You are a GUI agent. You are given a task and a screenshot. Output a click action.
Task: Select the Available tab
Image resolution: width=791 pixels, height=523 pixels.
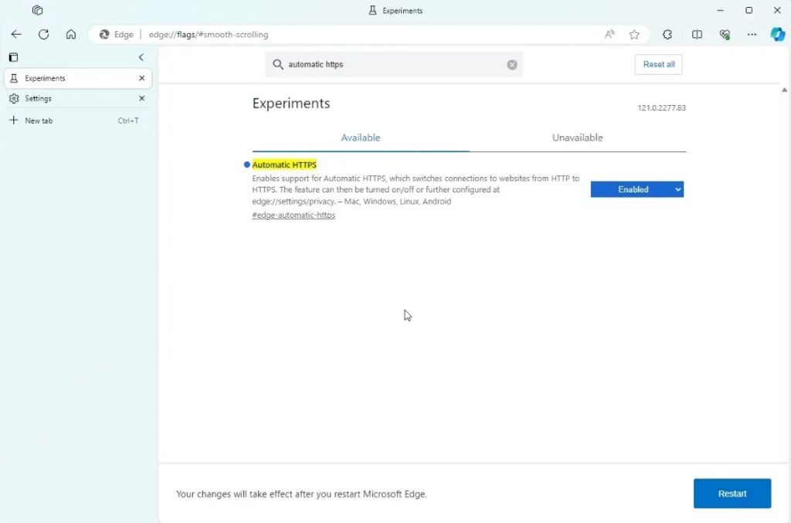click(361, 138)
